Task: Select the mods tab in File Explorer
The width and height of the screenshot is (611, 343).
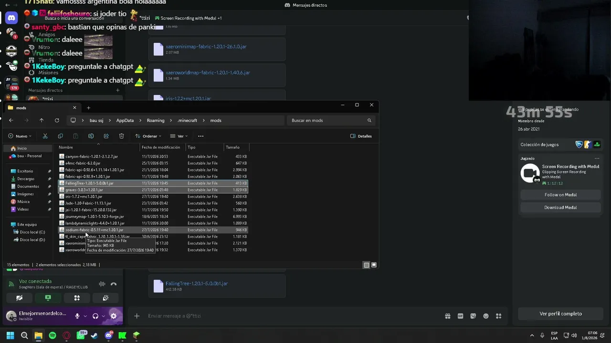Action: [x=42, y=108]
